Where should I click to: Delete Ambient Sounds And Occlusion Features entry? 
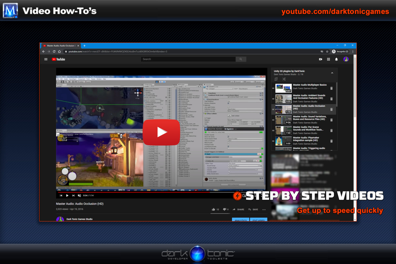point(332,99)
